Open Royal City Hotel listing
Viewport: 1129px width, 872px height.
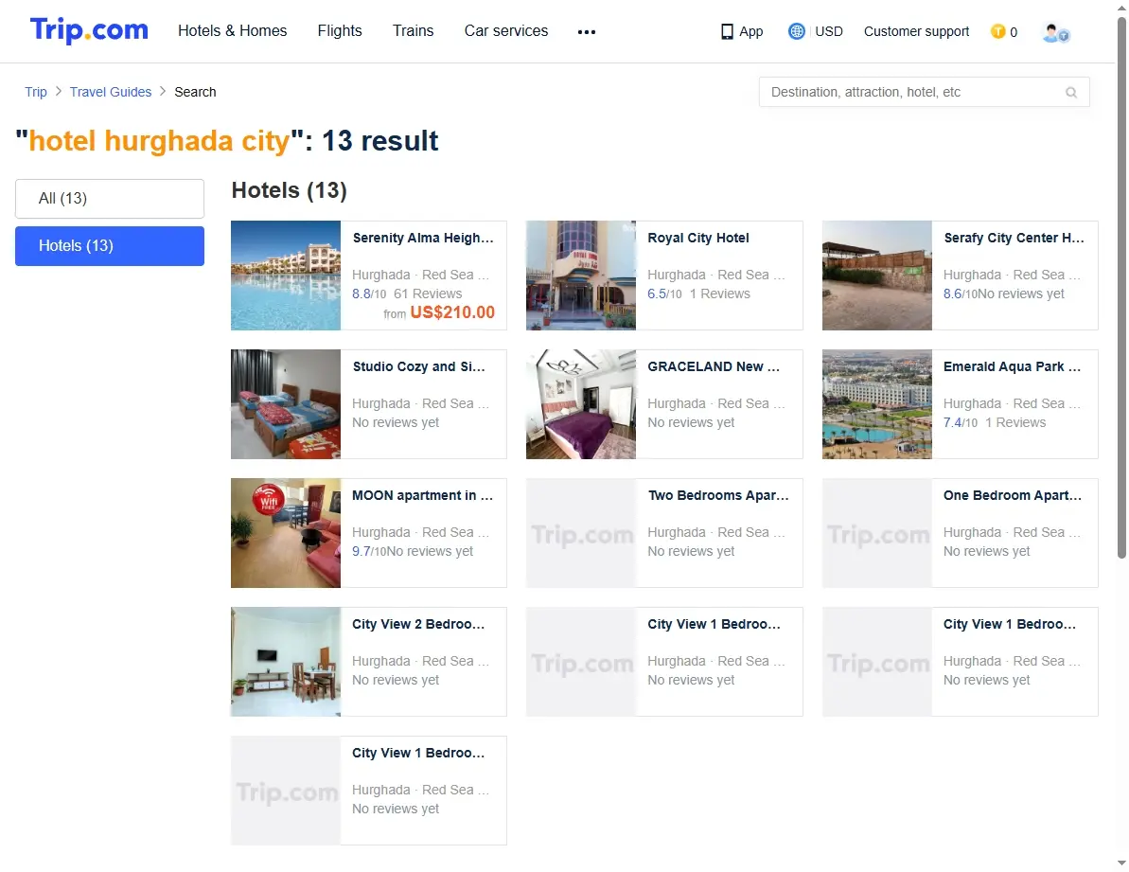[698, 239]
